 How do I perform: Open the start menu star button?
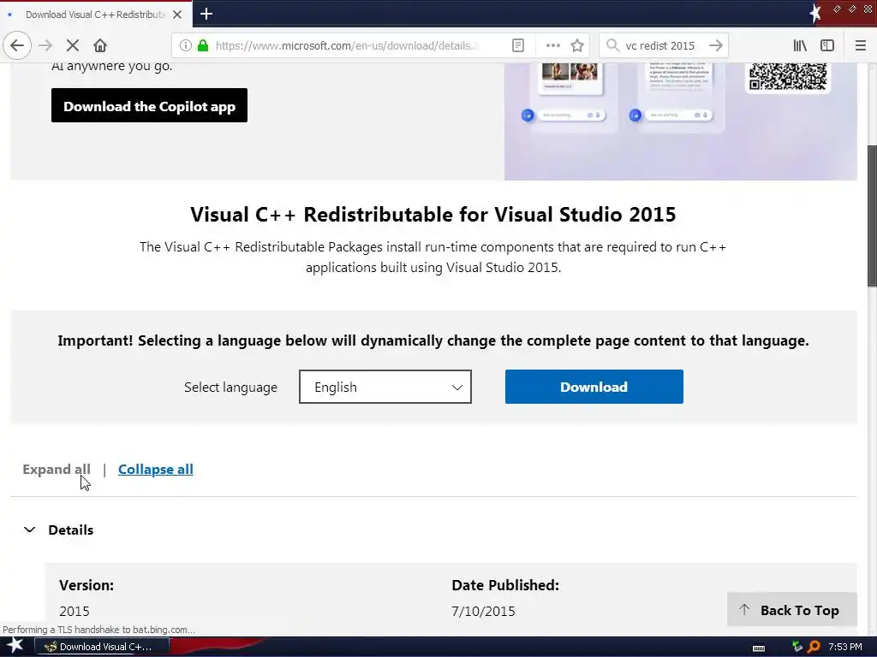(x=15, y=647)
